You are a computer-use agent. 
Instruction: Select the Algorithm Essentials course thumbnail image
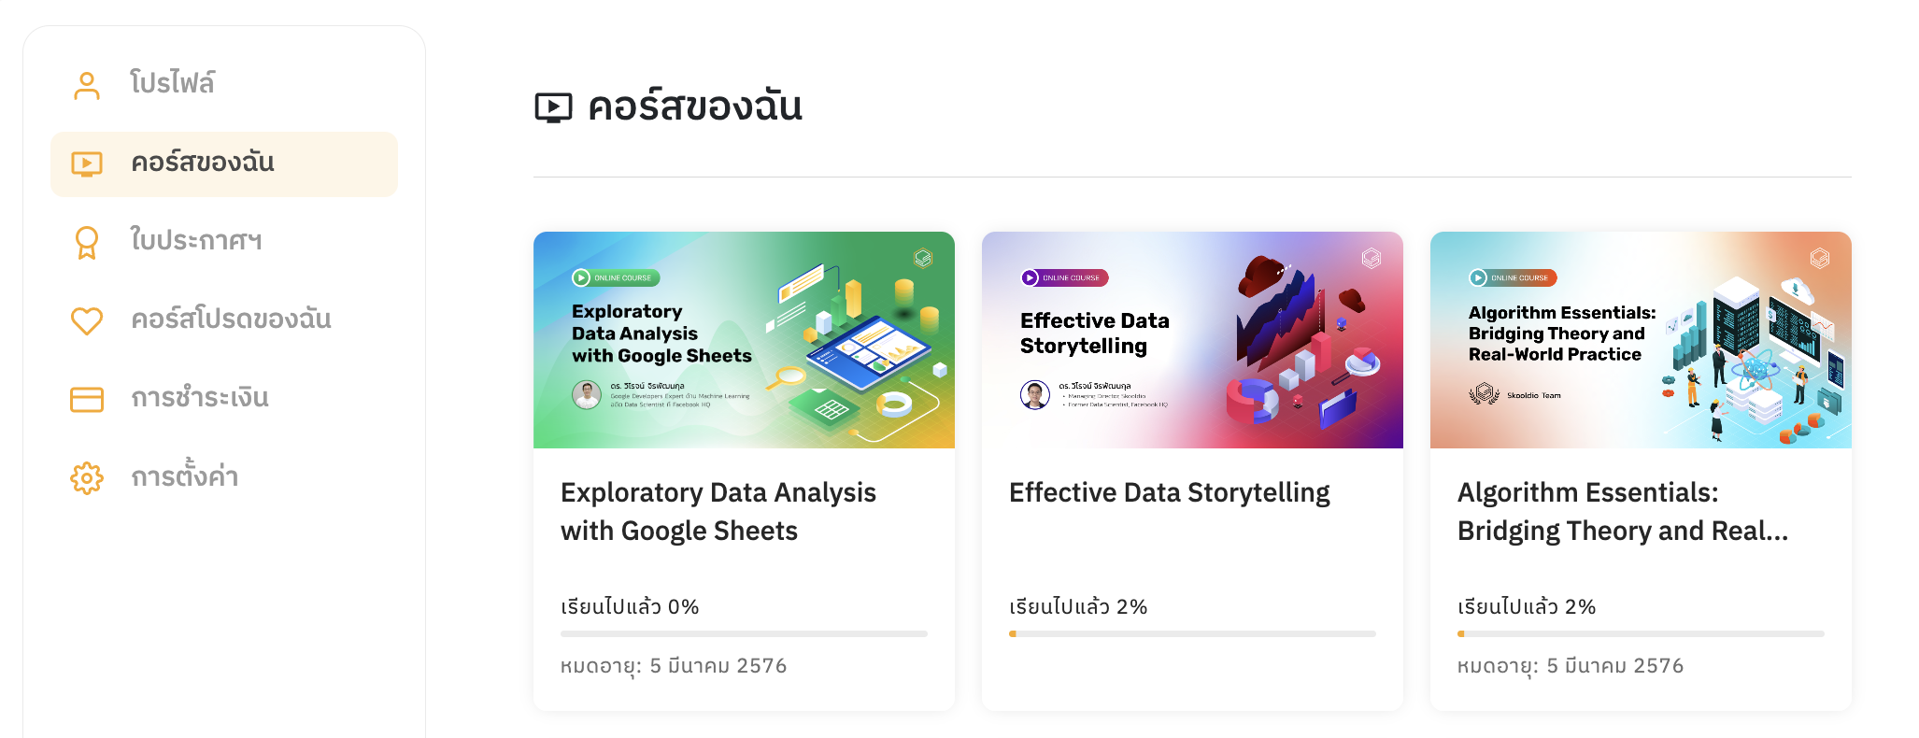(1641, 340)
